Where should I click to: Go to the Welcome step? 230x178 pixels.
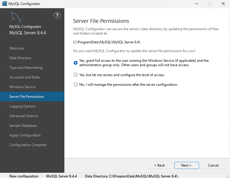(17, 48)
